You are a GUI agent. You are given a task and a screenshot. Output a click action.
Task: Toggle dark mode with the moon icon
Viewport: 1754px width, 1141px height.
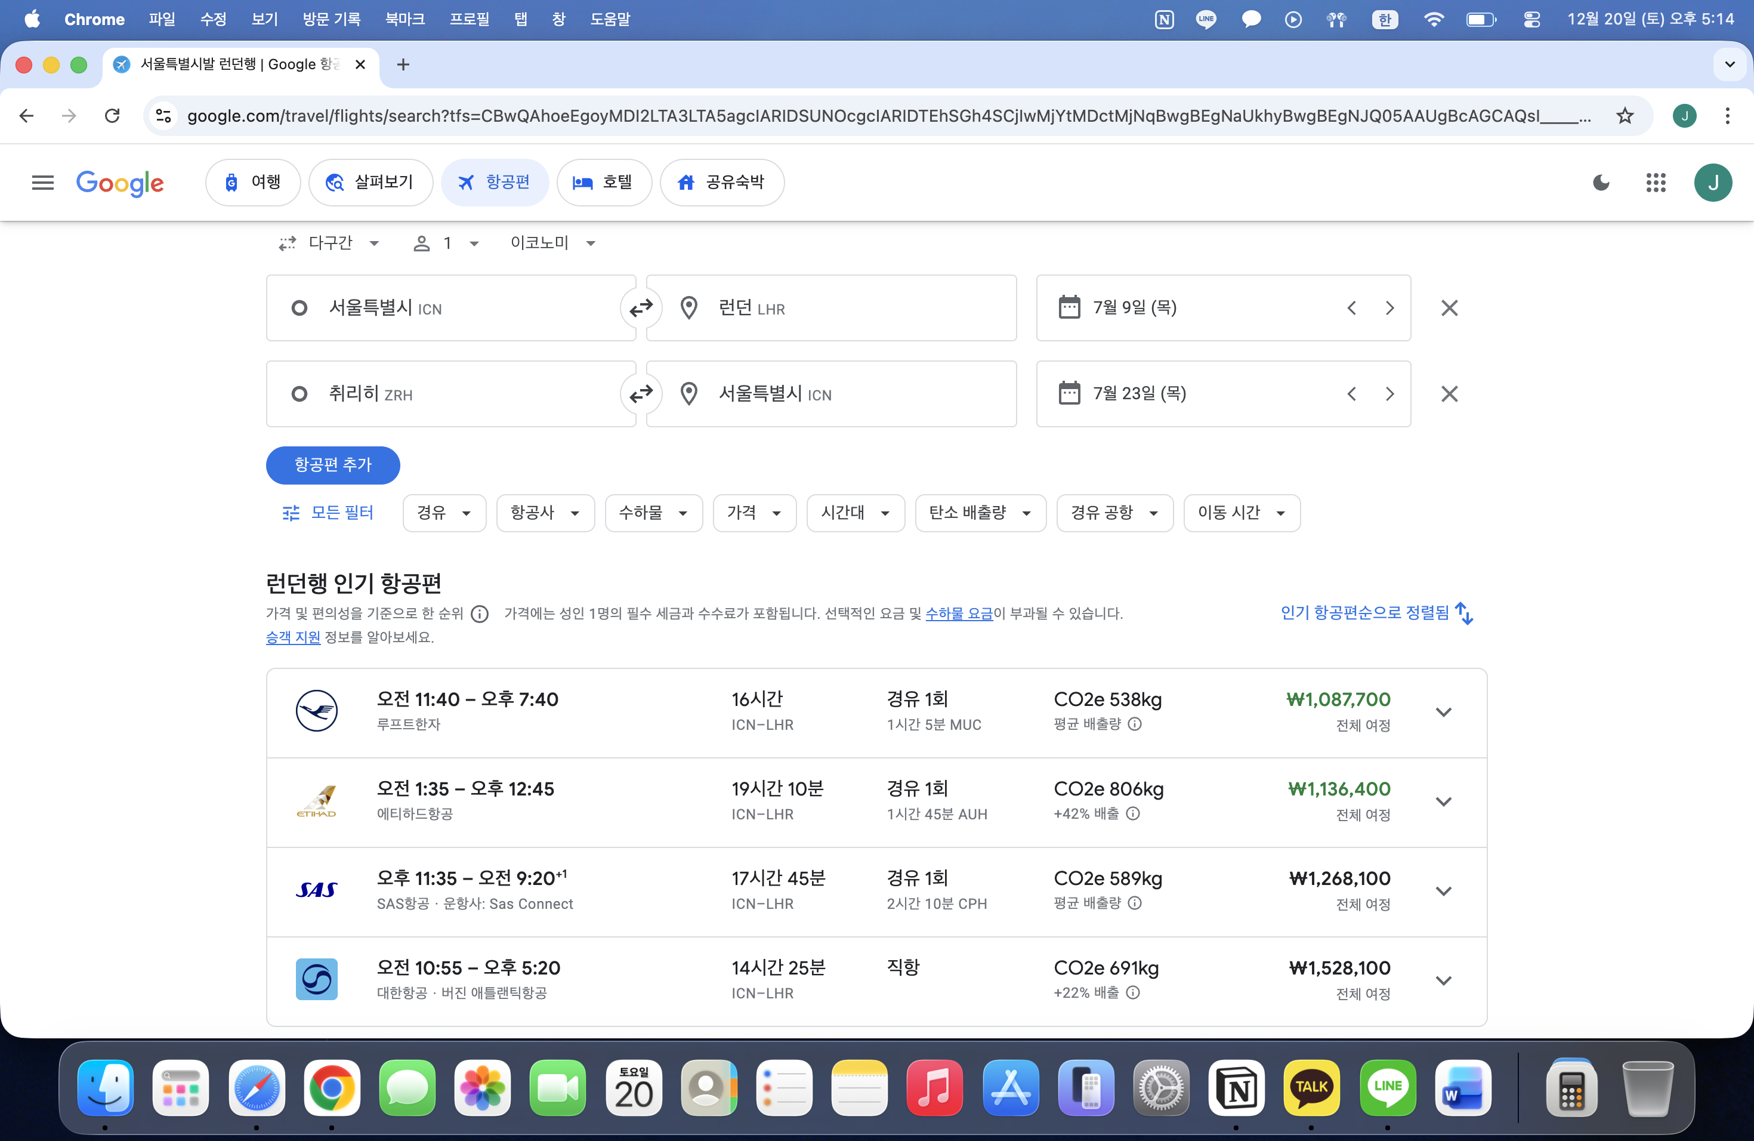[x=1601, y=182]
